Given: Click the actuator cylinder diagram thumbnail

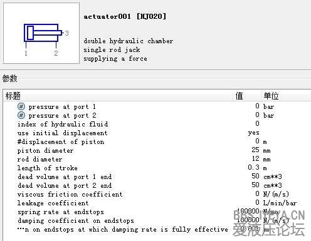Looking at the screenshot, I should (x=41, y=33).
